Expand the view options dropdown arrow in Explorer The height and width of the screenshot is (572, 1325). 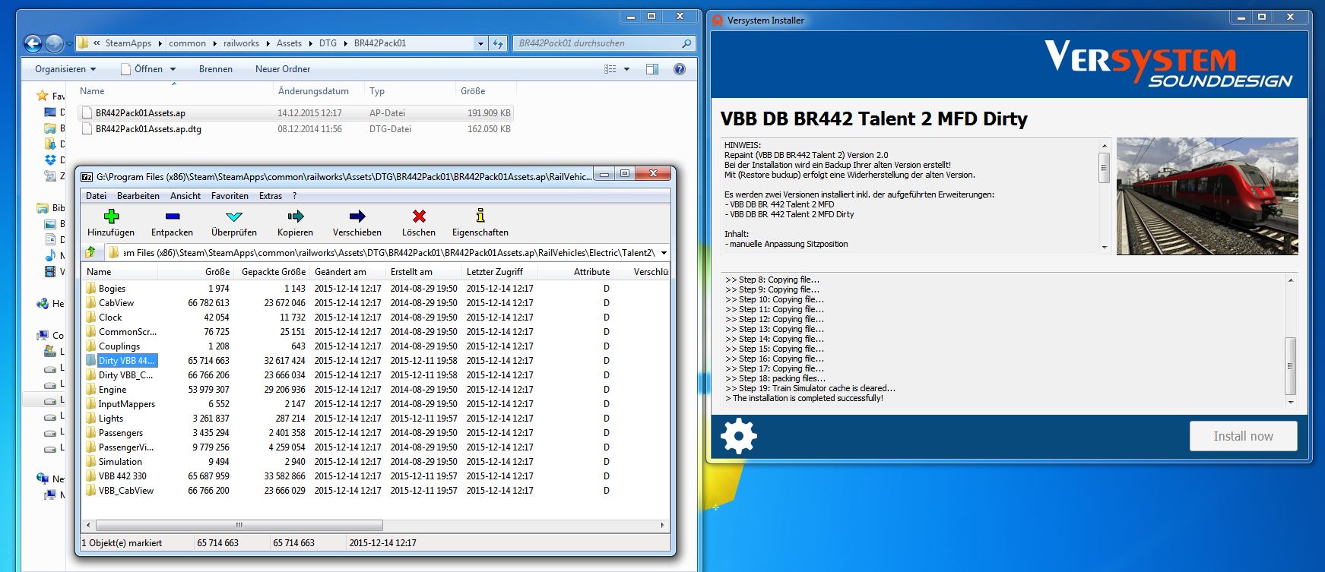pos(626,69)
